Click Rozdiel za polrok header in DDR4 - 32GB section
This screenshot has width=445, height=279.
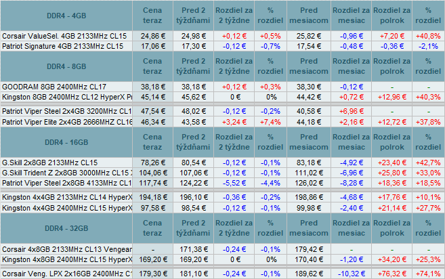392,228
